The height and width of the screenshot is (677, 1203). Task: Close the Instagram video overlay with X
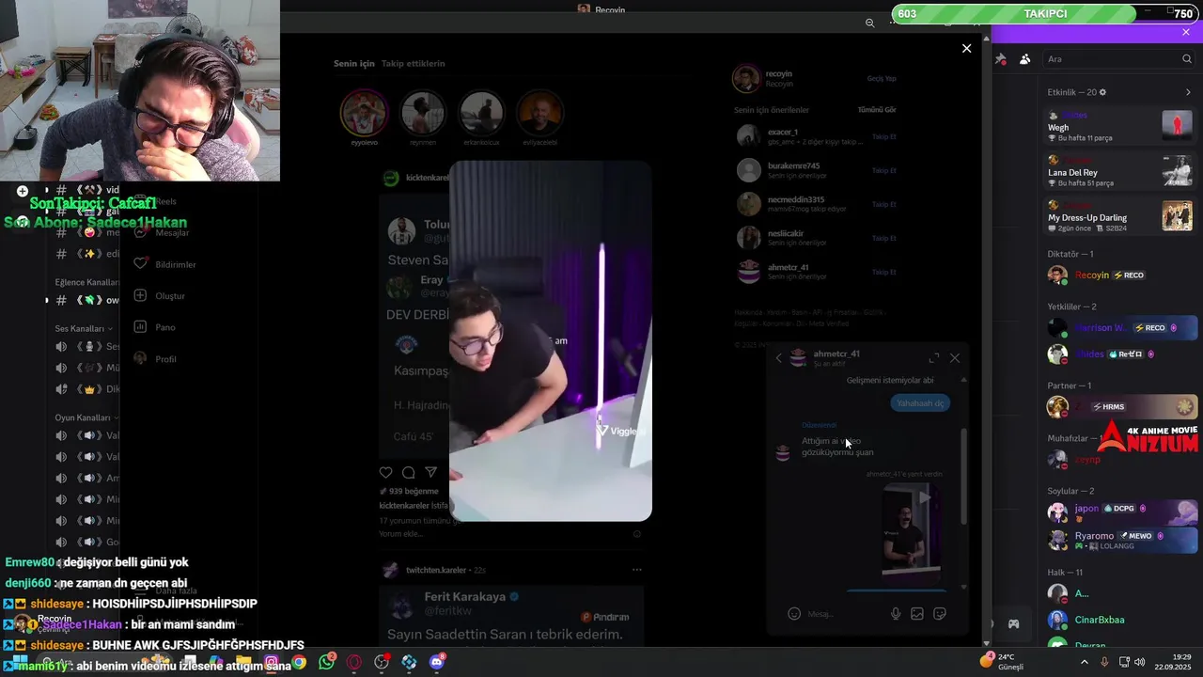(x=966, y=48)
